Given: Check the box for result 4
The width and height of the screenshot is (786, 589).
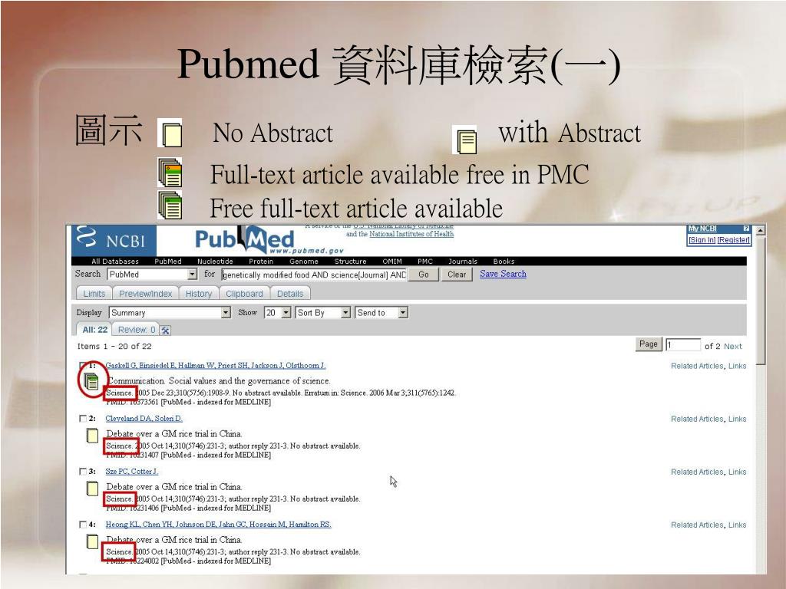Looking at the screenshot, I should (x=83, y=525).
